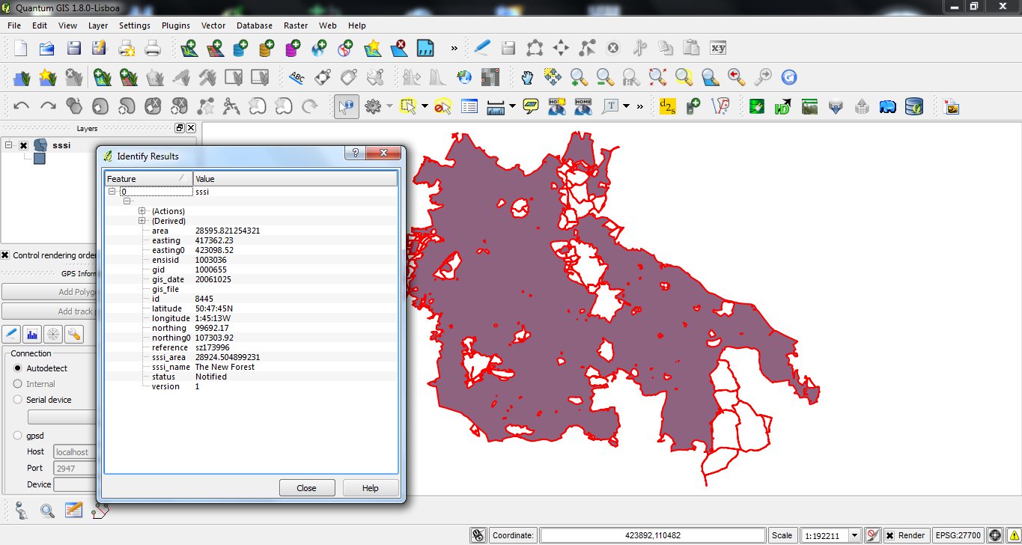This screenshot has height=545, width=1022.
Task: Click the Map Tips speech bubble icon
Action: pos(531,106)
